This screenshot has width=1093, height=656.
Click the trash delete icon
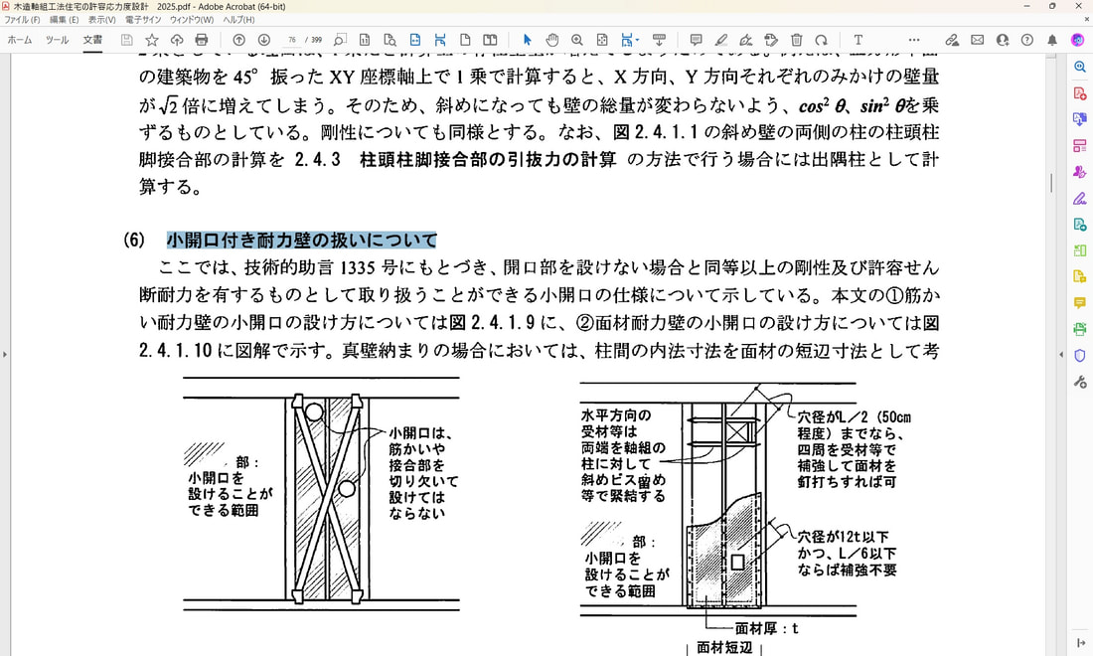[797, 40]
